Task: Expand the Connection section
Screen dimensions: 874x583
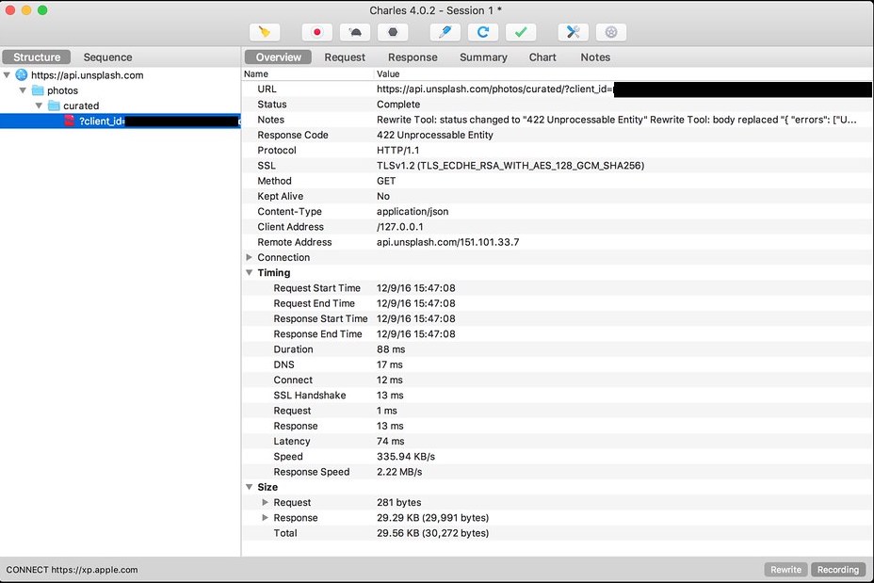Action: point(250,257)
